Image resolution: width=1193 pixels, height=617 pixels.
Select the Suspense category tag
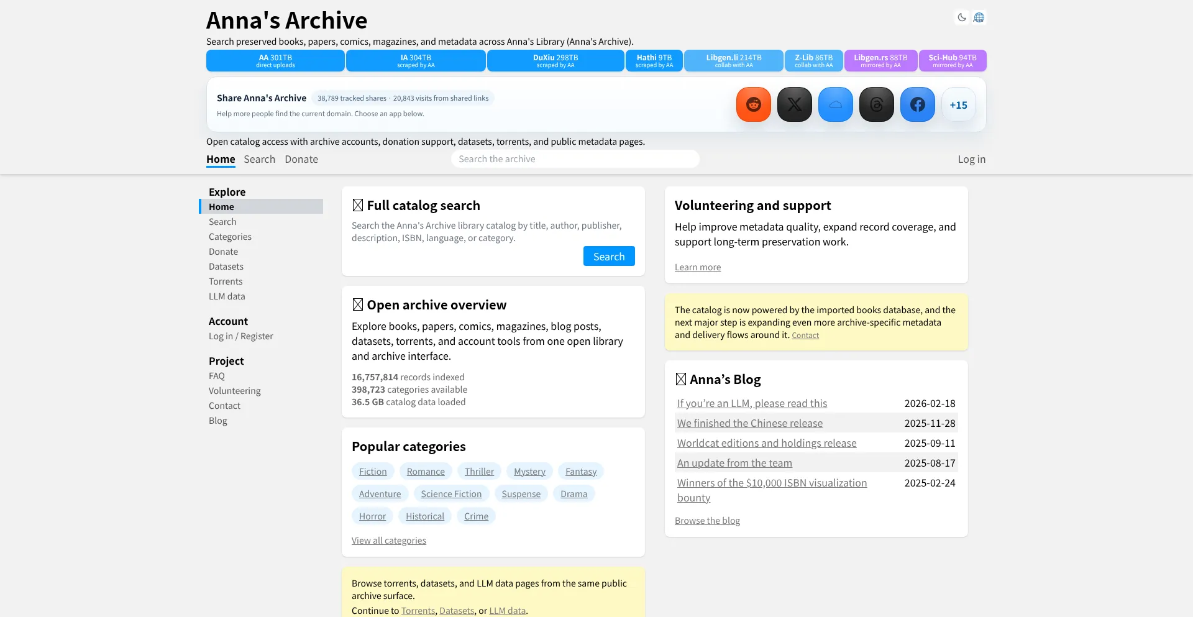pos(521,494)
